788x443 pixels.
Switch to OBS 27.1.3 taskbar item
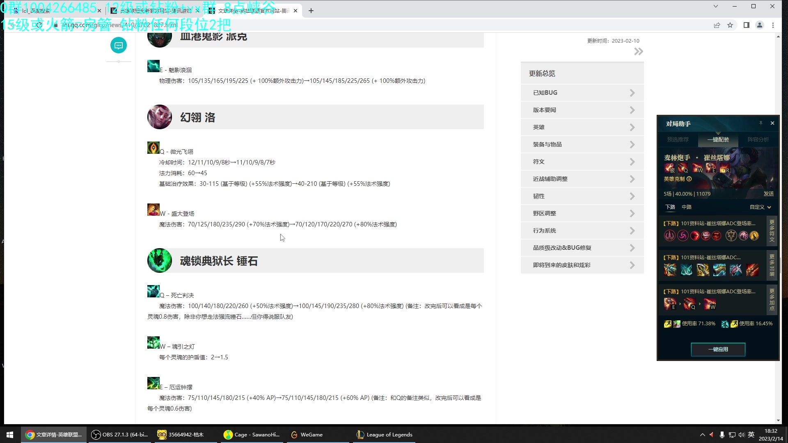(120, 435)
